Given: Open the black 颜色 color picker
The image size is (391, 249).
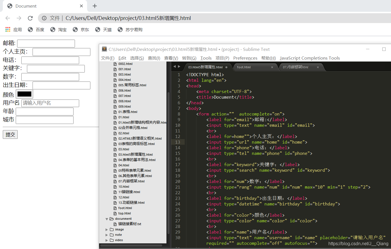Looking at the screenshot, I should tap(24, 94).
